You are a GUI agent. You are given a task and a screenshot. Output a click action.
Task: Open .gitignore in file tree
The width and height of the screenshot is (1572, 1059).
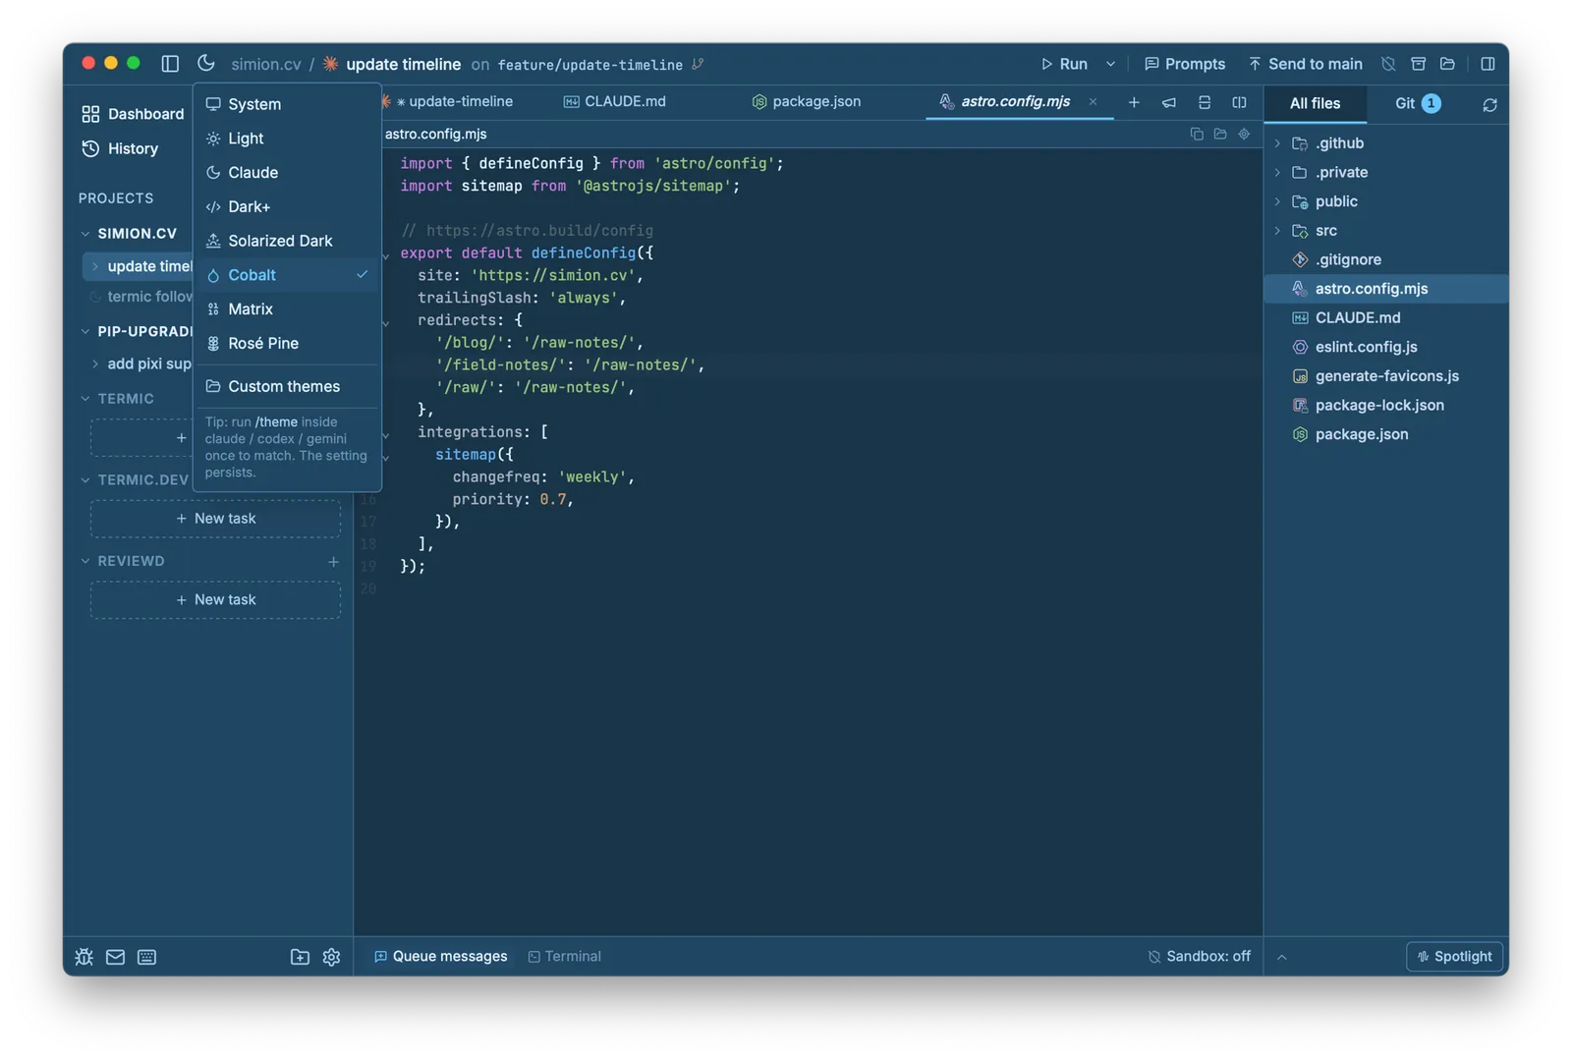(x=1386, y=259)
